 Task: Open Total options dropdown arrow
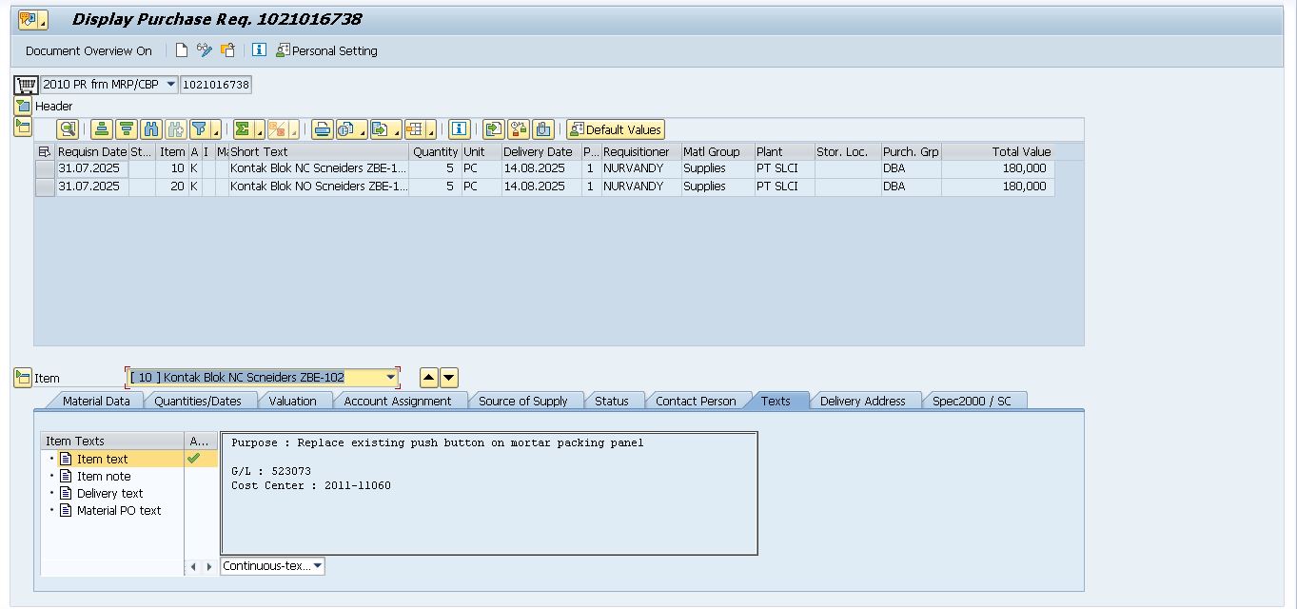pyautogui.click(x=261, y=129)
